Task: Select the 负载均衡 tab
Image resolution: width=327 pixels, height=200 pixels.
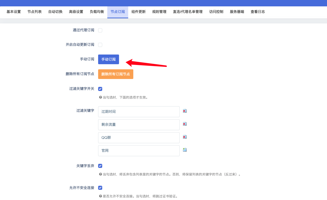Action: 97,12
